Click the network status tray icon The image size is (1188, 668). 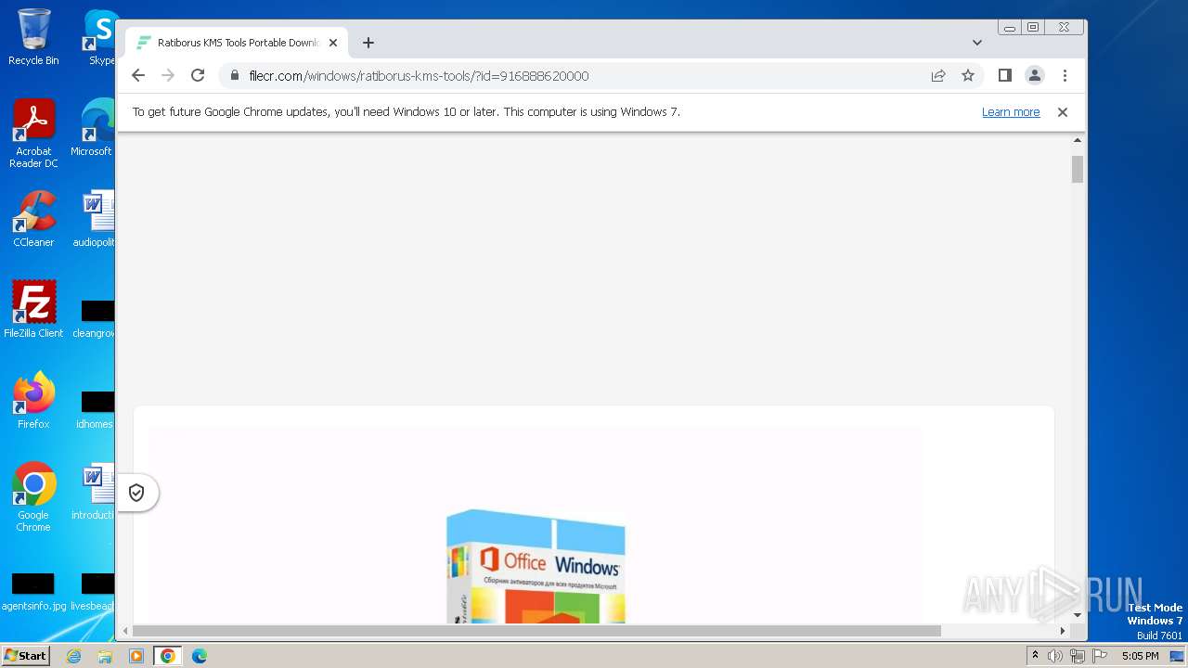point(1078,656)
